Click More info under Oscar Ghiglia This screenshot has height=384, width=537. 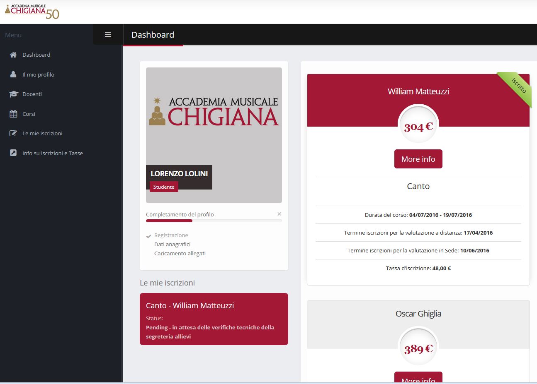(x=418, y=378)
